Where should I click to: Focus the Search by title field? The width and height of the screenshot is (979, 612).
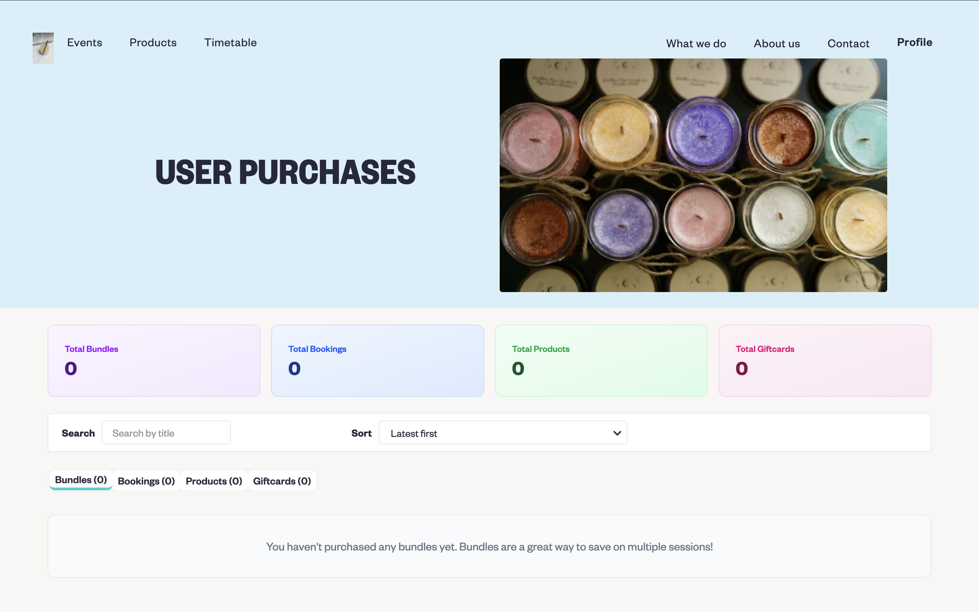(x=166, y=433)
